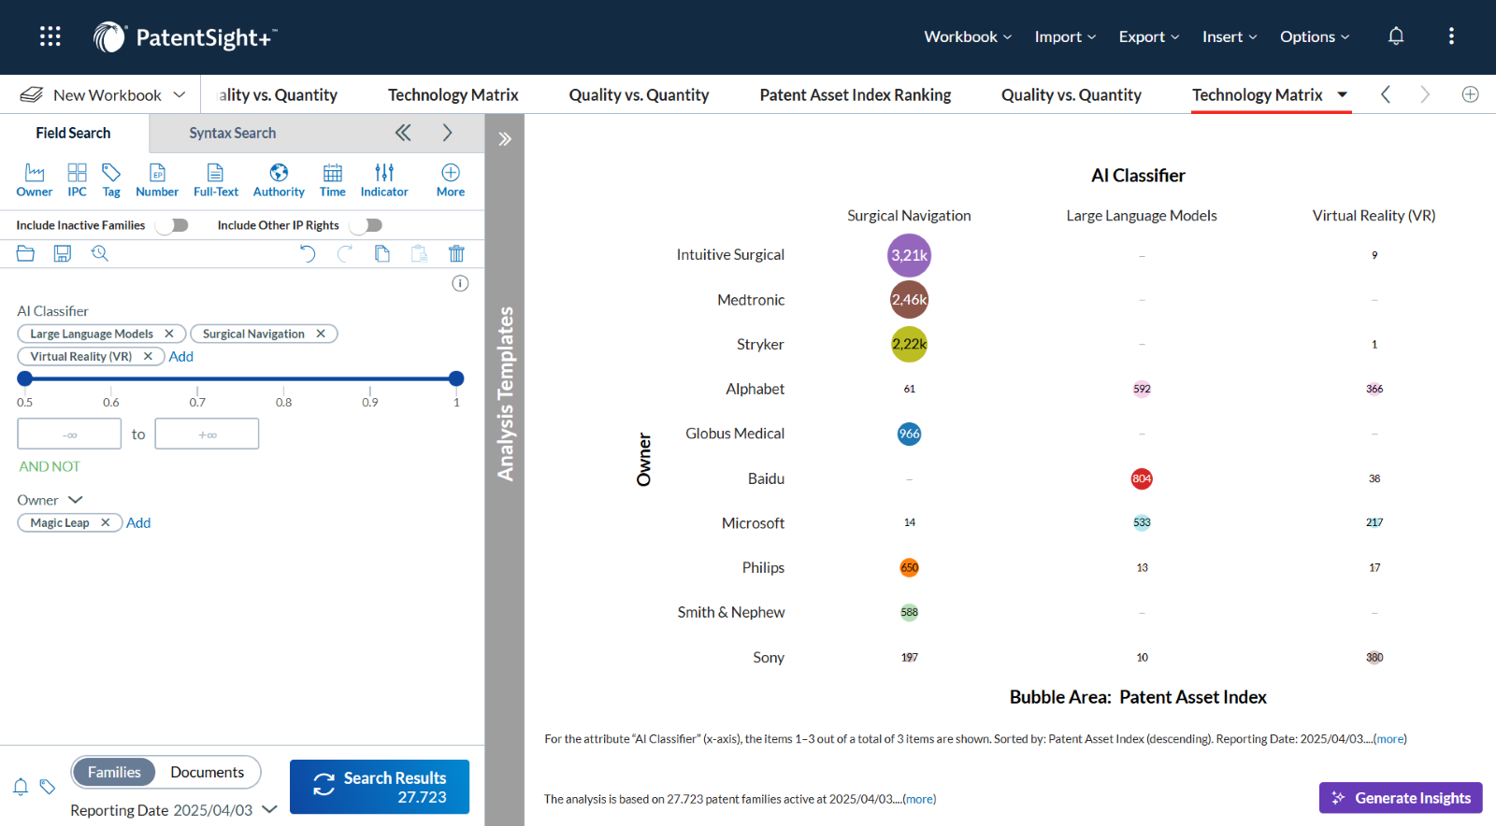Switch to Patent Asset Index Ranking tab

(x=856, y=94)
